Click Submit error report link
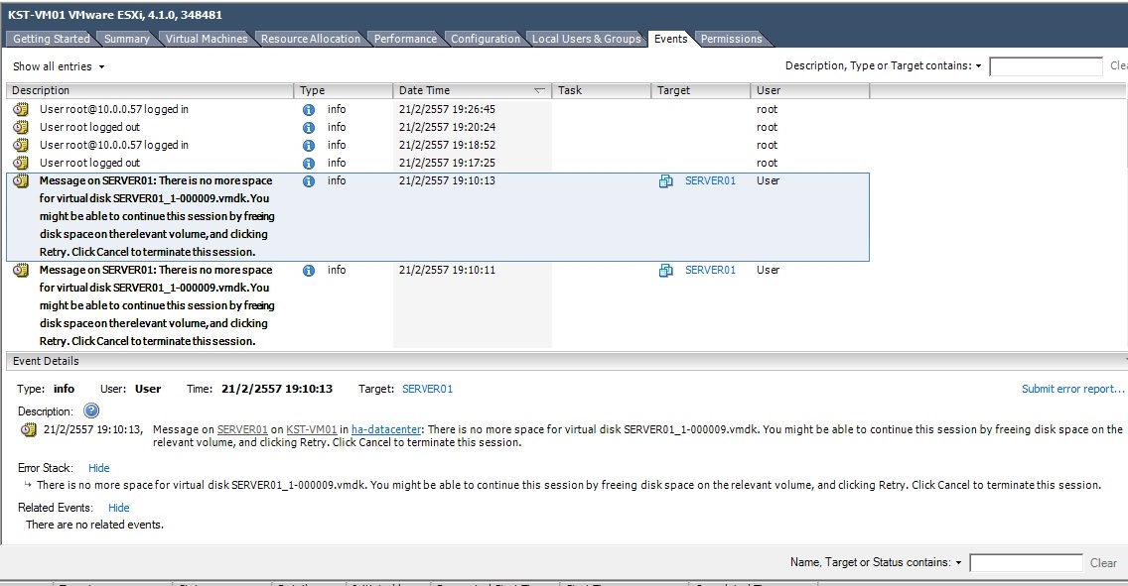Viewport: 1128px width, 586px height. 1072,389
